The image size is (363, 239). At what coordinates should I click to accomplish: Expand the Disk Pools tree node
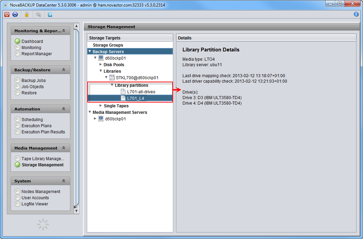[x=101, y=64]
